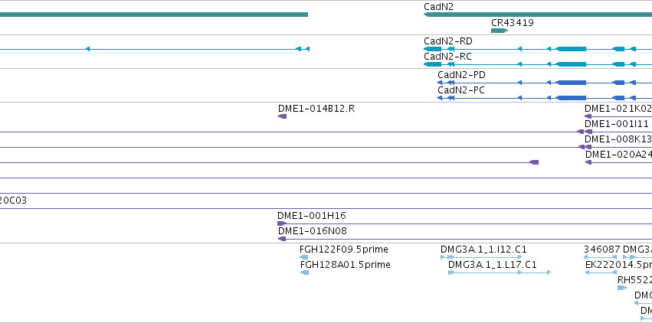Click the 346087 feature label
Viewport: 652px width, 323px height.
click(x=601, y=250)
